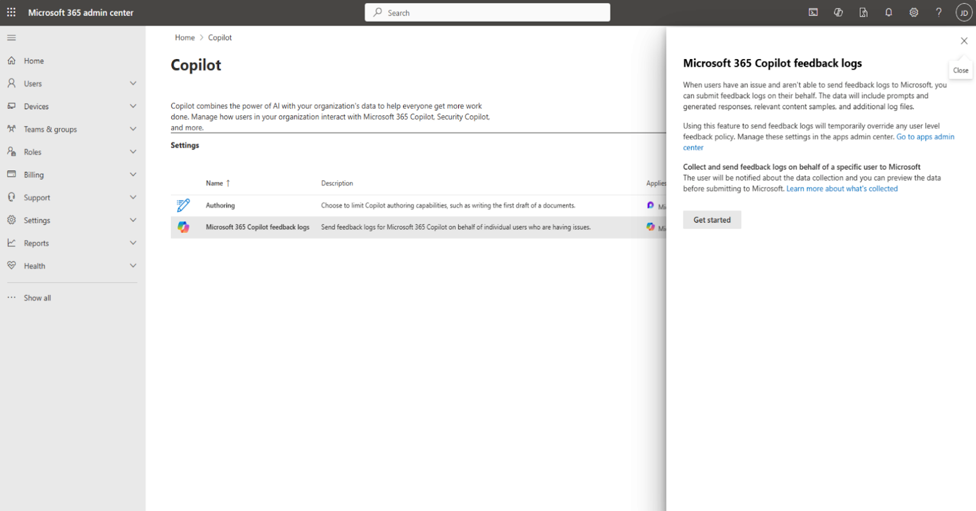
Task: Click the Home house icon in sidebar
Action: click(x=12, y=60)
